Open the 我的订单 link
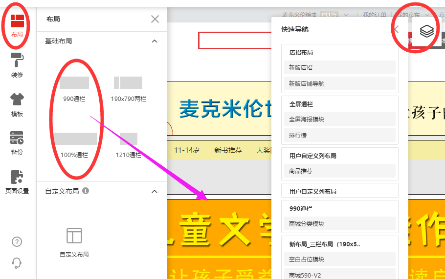Viewport: 445px width, 279px height. (x=374, y=15)
